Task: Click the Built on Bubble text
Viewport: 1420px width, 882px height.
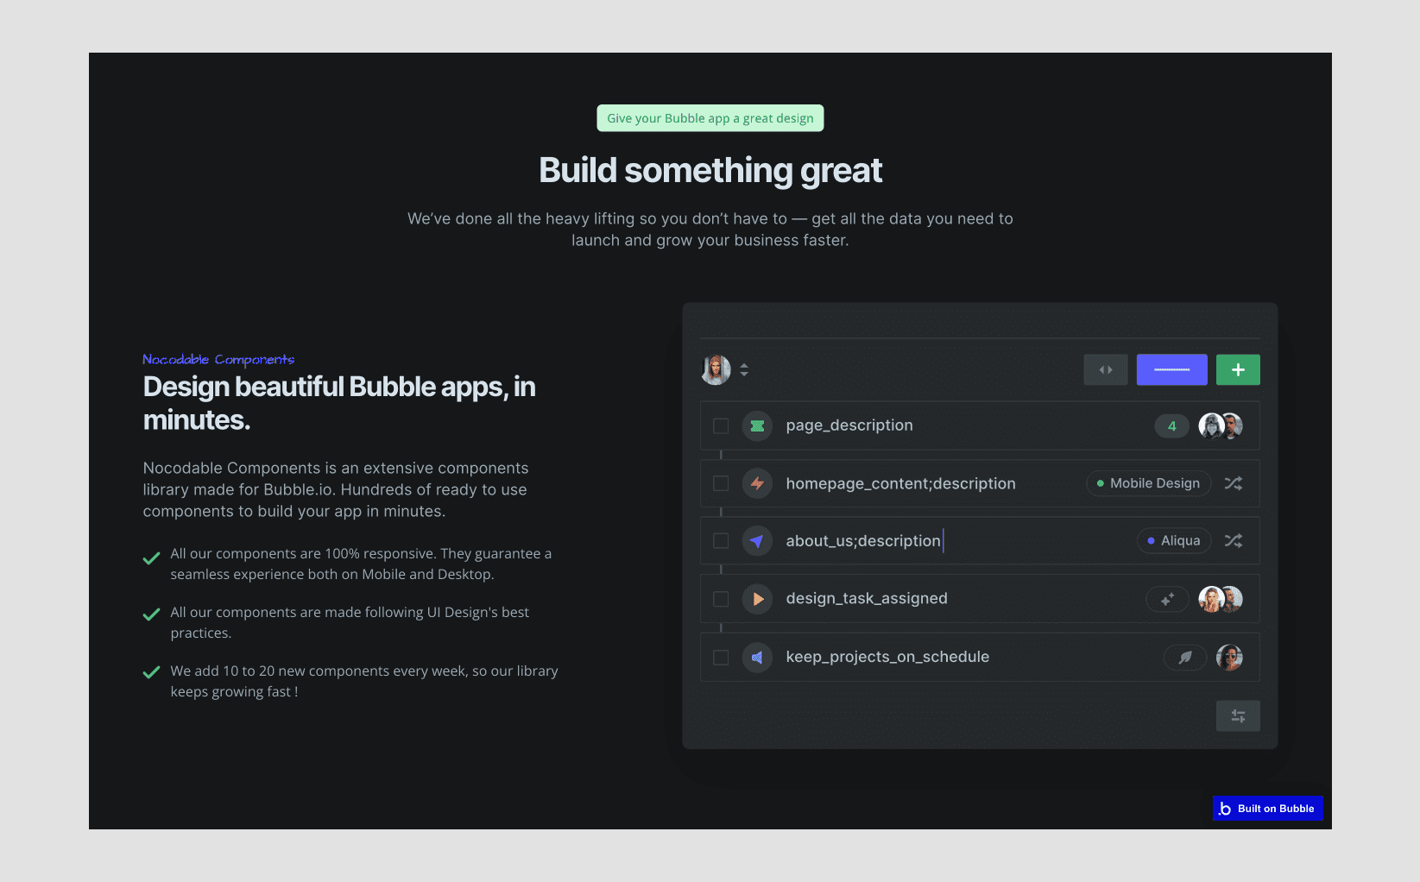Action: tap(1276, 809)
